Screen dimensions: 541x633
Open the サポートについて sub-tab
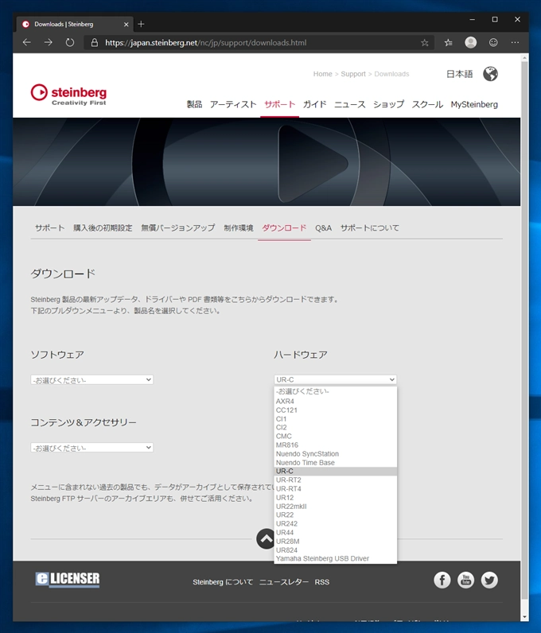pyautogui.click(x=369, y=228)
